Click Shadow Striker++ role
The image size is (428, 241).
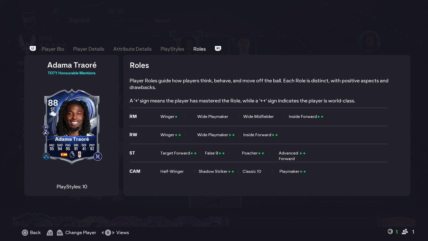(x=216, y=171)
